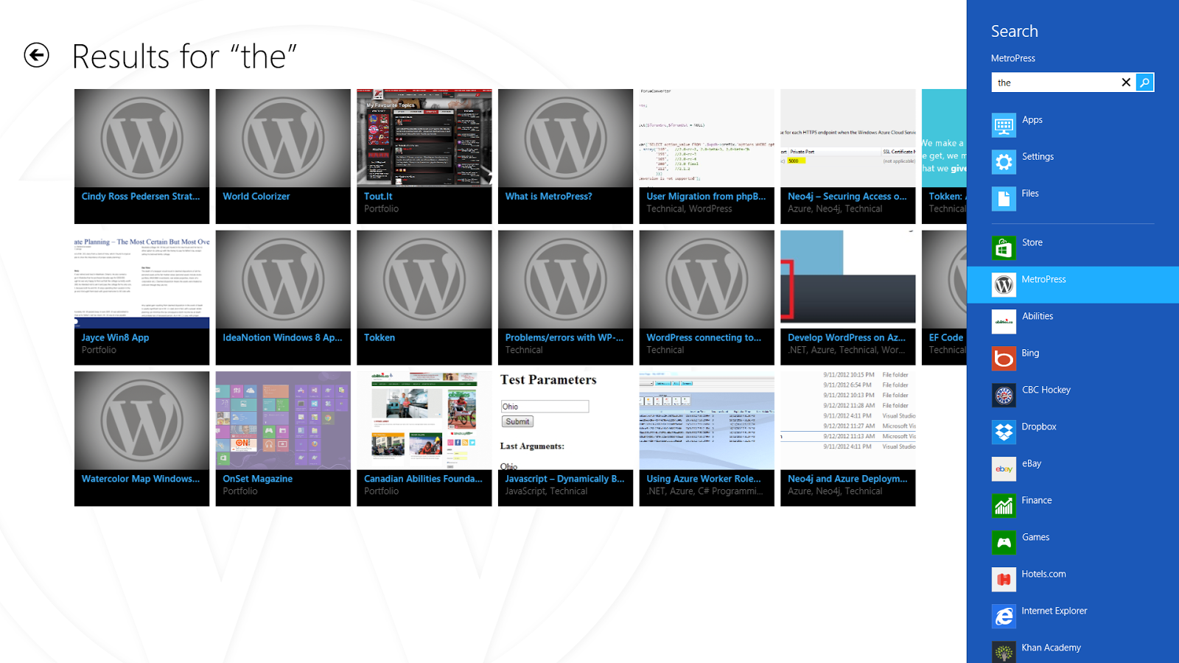Viewport: 1179px width, 663px height.
Task: Click the back arrow button
Action: pos(37,55)
